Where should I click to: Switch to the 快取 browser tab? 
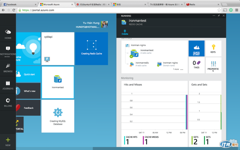pyautogui.click(x=130, y=4)
